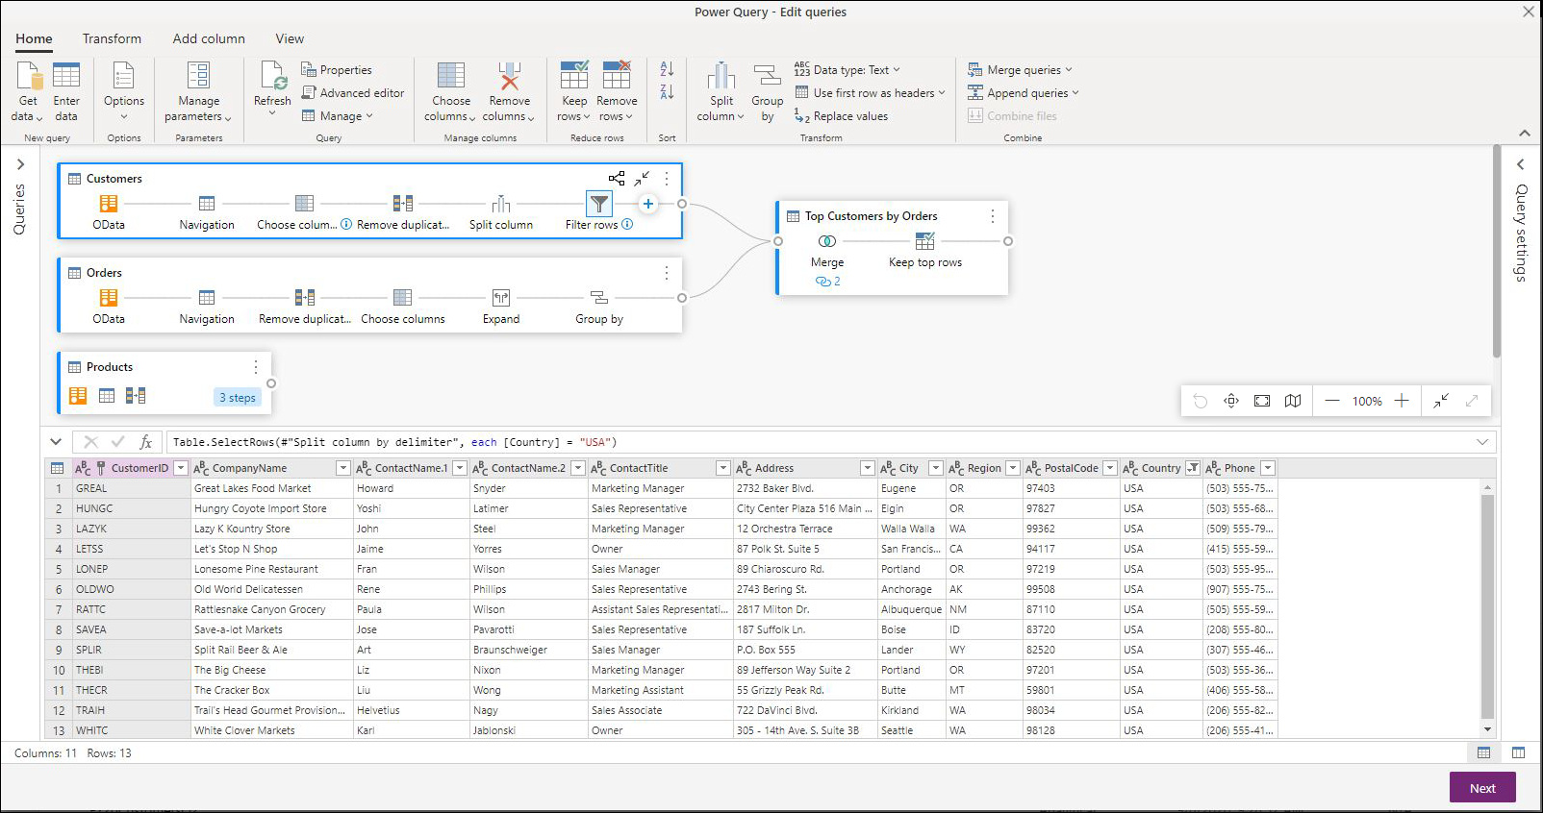Viewport: 1543px width, 813px height.
Task: Click the Sort ascending icon
Action: pyautogui.click(x=667, y=69)
